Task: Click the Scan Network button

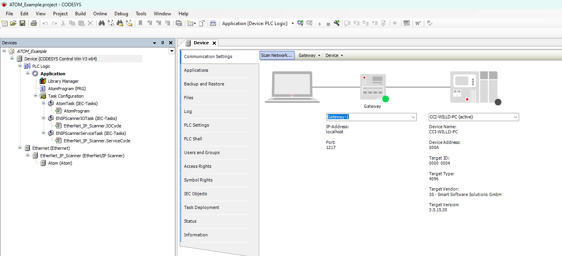Action: point(276,55)
